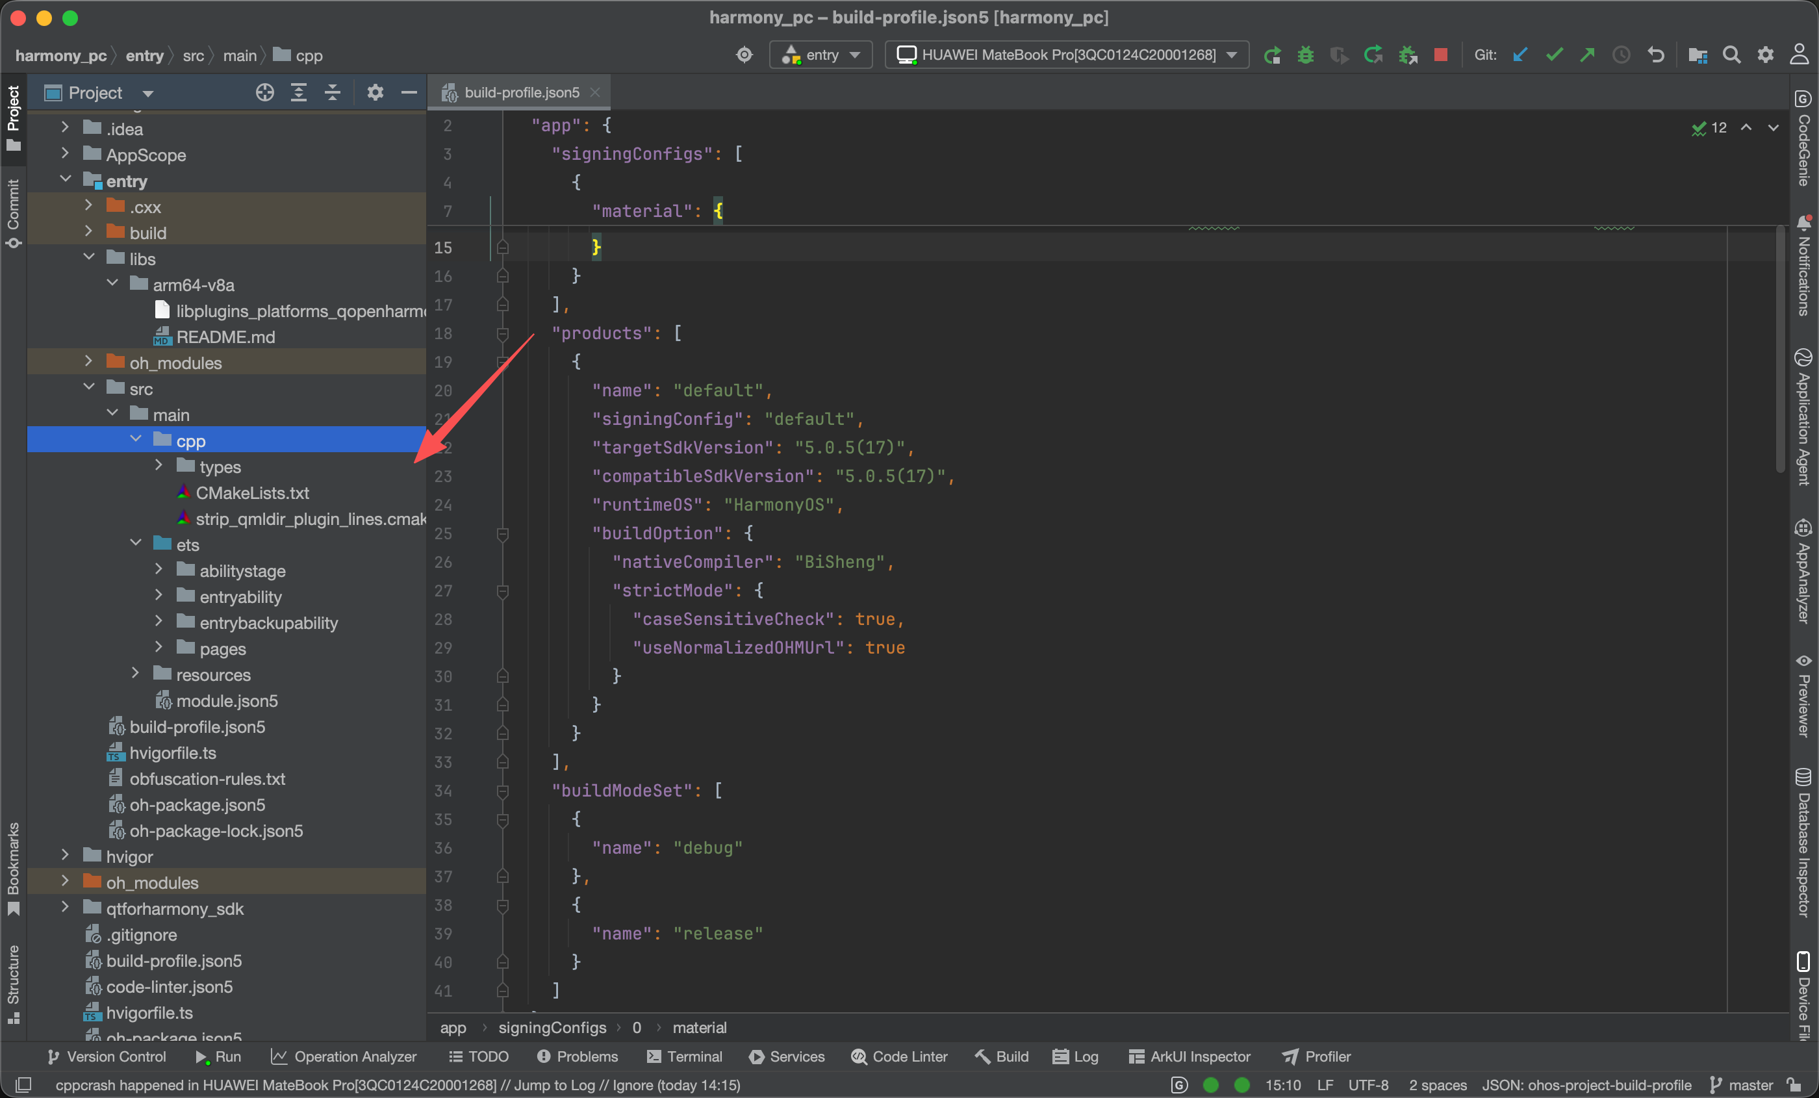Image resolution: width=1819 pixels, height=1098 pixels.
Task: Close the build-profile.json5 editor tab
Action: tap(595, 92)
